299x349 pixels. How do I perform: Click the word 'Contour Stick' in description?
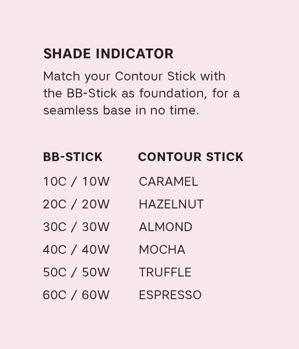155,76
